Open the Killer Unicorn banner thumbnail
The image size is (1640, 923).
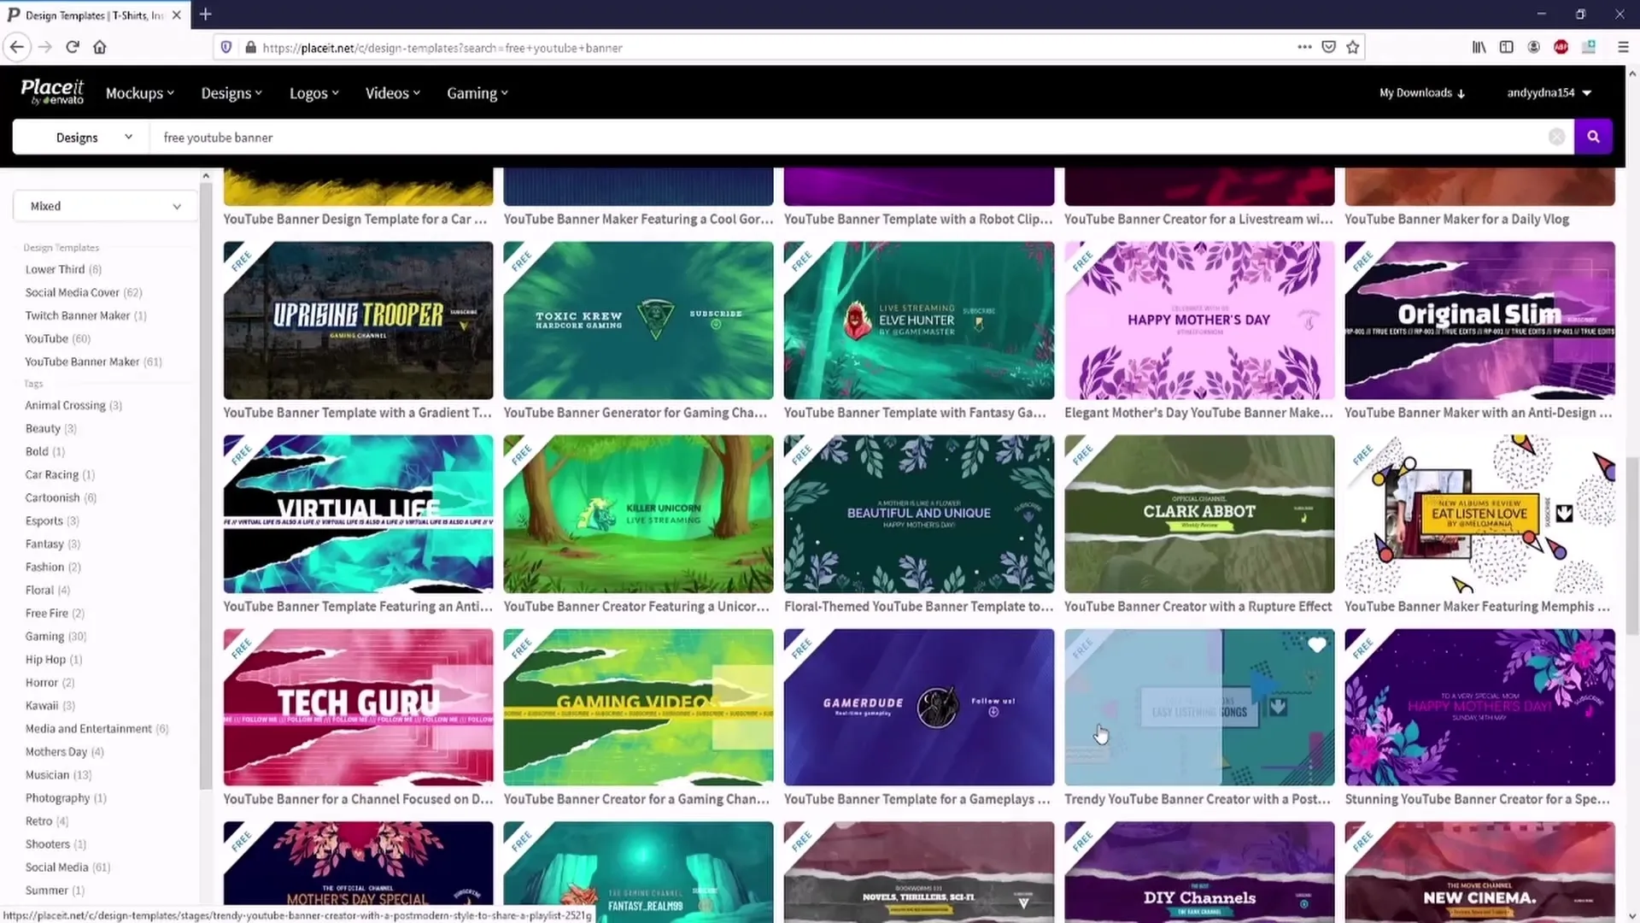tap(638, 514)
